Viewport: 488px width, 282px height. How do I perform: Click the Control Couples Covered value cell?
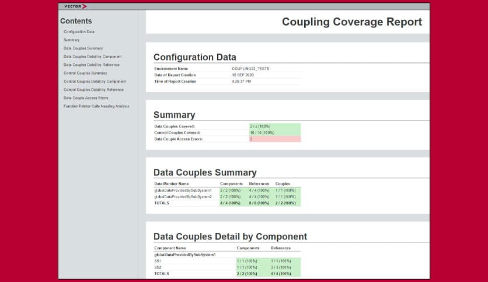(274, 133)
